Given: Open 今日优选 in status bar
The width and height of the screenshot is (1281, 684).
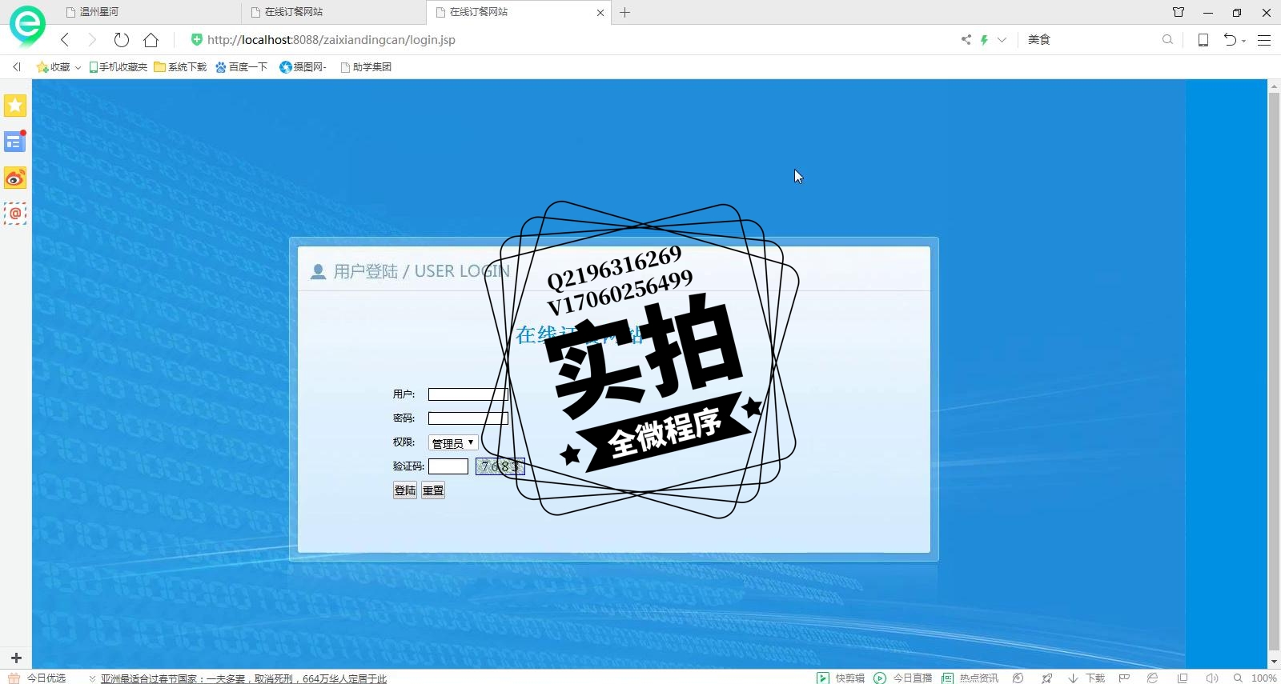Looking at the screenshot, I should (37, 678).
